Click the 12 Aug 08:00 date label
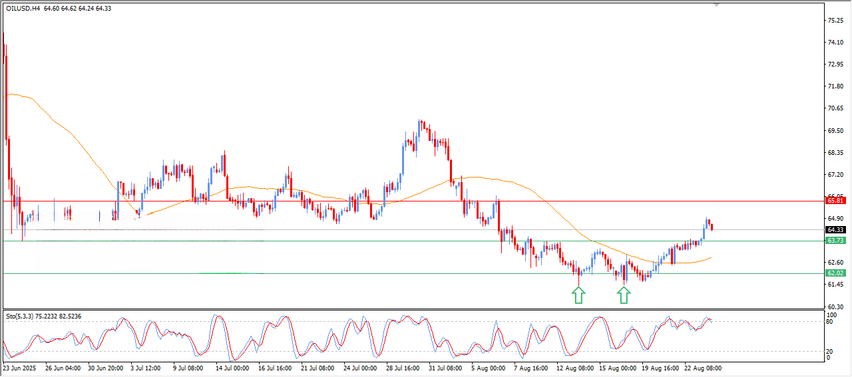852x377 pixels. 574,368
